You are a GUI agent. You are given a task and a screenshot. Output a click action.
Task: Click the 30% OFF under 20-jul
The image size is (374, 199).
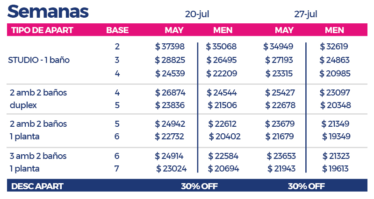click(x=199, y=186)
